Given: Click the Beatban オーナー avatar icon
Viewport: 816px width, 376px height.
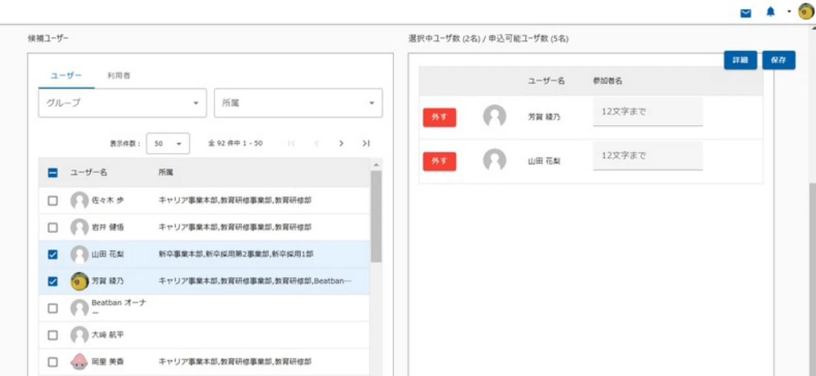Looking at the screenshot, I should pos(79,308).
